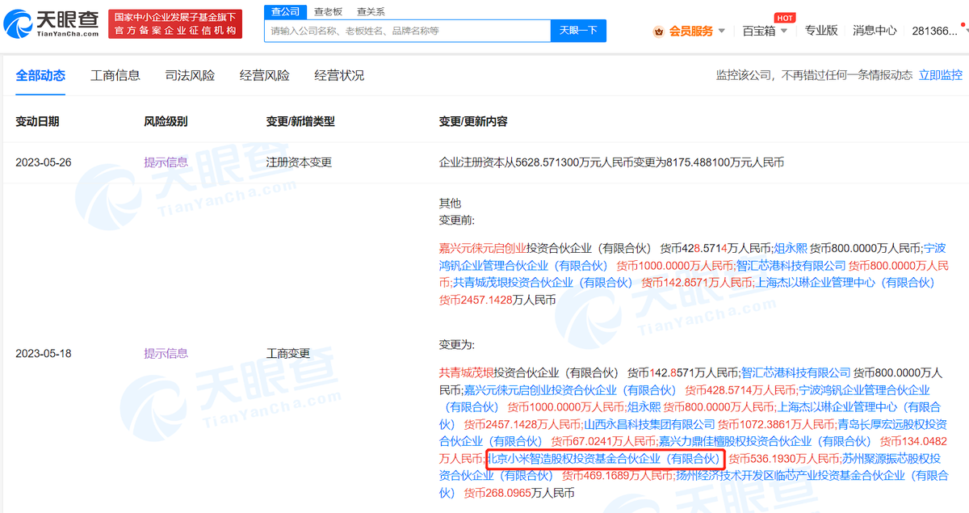The width and height of the screenshot is (969, 513).
Task: Switch to 全部动态 tab
Action: pyautogui.click(x=40, y=75)
